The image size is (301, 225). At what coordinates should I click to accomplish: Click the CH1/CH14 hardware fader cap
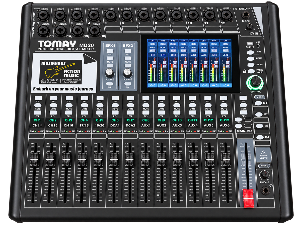point(35,159)
